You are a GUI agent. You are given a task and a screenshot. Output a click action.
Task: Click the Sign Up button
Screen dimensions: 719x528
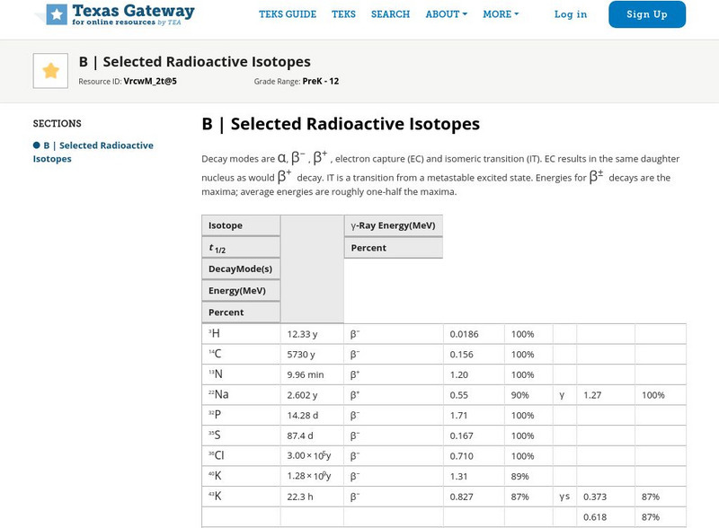(646, 14)
